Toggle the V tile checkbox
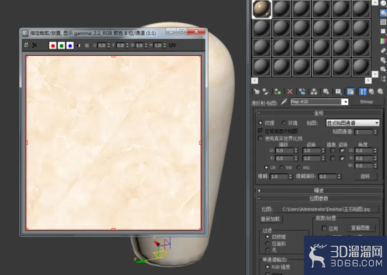 (342, 158)
